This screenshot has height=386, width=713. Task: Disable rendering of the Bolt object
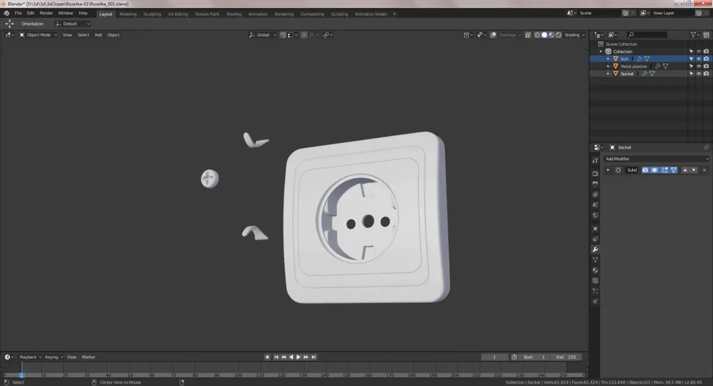click(x=706, y=59)
